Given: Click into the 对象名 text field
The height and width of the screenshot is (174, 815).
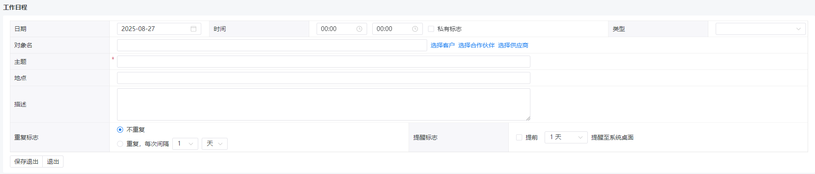Looking at the screenshot, I should click(272, 45).
